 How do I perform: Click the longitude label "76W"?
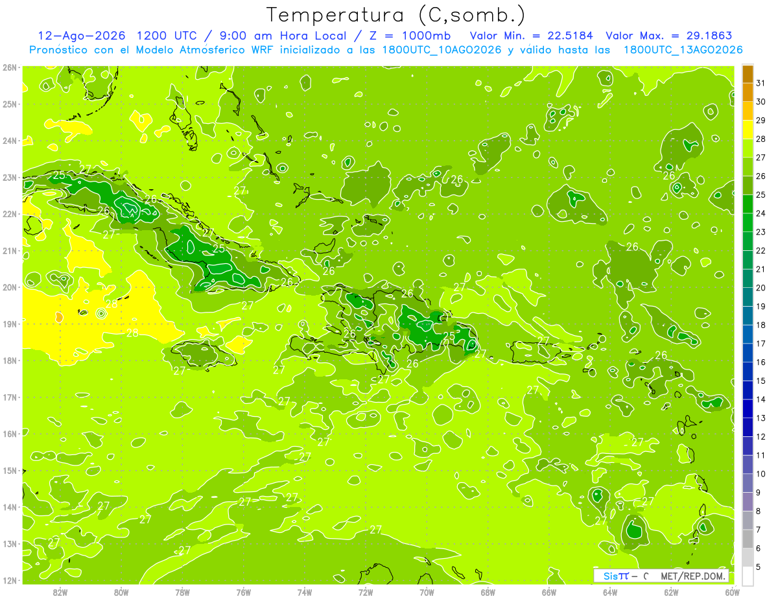point(243,592)
